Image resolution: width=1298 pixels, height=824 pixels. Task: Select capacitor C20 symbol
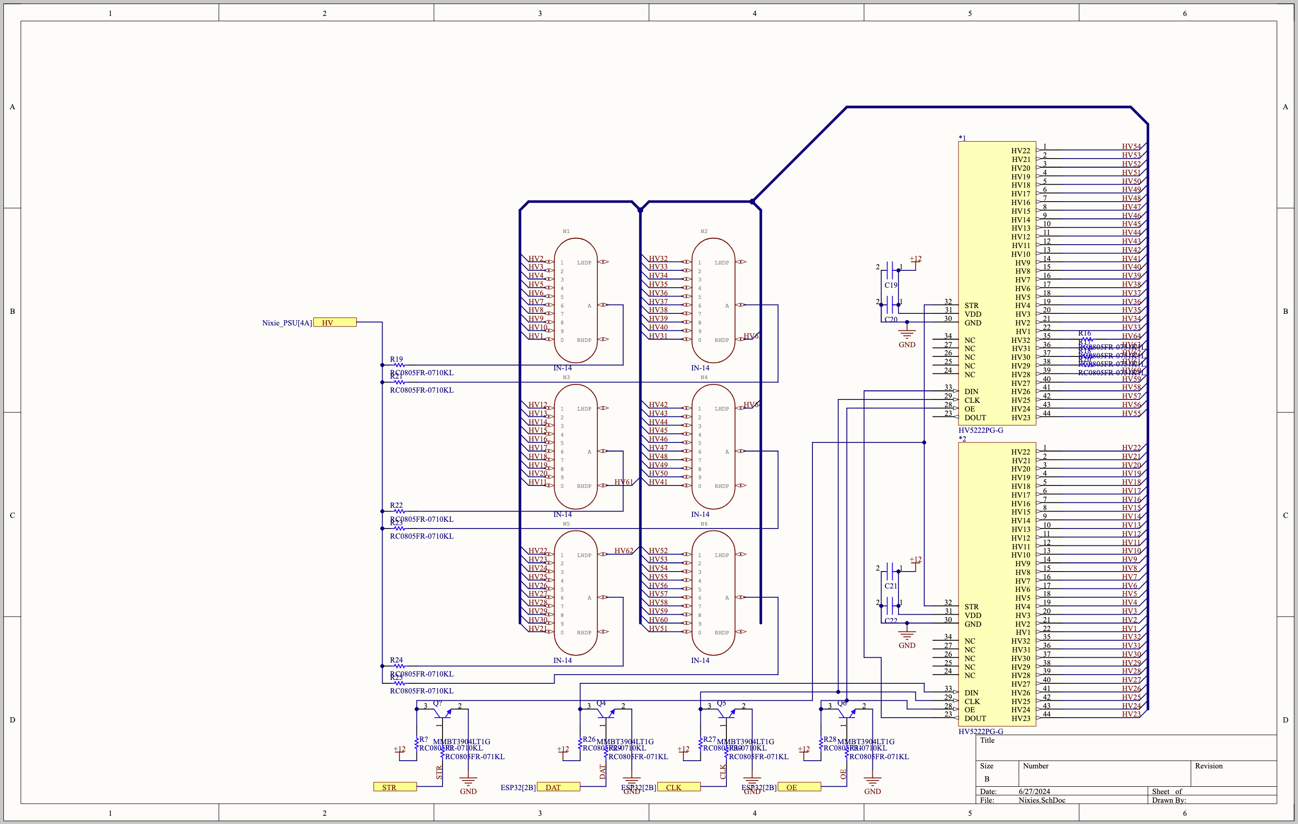[890, 305]
